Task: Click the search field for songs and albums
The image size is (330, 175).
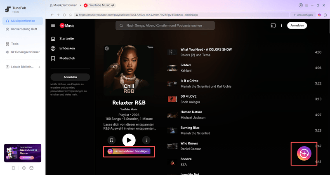Action: point(165,26)
